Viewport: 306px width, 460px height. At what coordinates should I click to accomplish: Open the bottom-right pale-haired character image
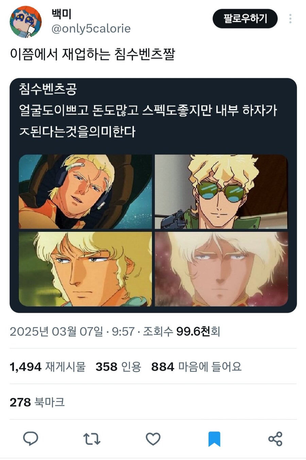221,269
